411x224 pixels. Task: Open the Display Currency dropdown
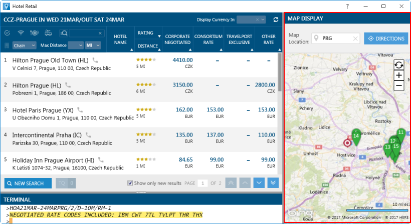251,19
